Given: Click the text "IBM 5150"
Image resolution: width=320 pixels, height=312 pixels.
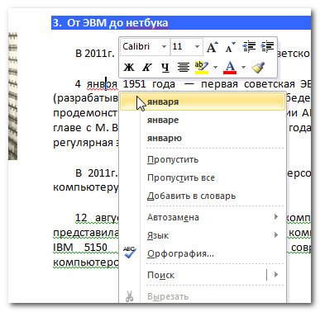Looking at the screenshot, I should [80, 247].
